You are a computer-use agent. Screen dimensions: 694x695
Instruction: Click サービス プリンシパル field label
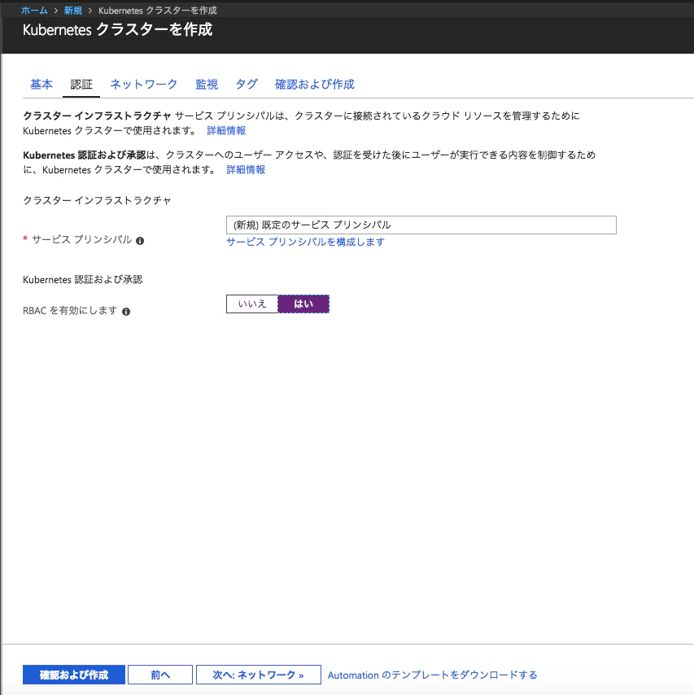(x=82, y=240)
